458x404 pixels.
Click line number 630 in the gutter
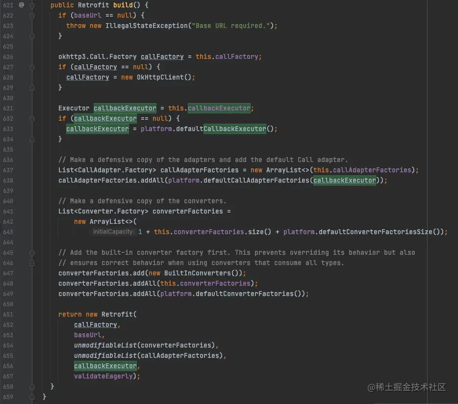8,98
